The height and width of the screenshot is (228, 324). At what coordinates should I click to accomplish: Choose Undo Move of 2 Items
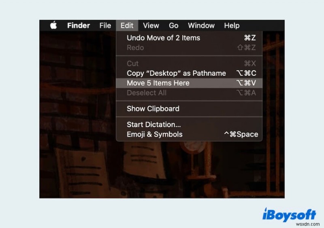coord(189,38)
